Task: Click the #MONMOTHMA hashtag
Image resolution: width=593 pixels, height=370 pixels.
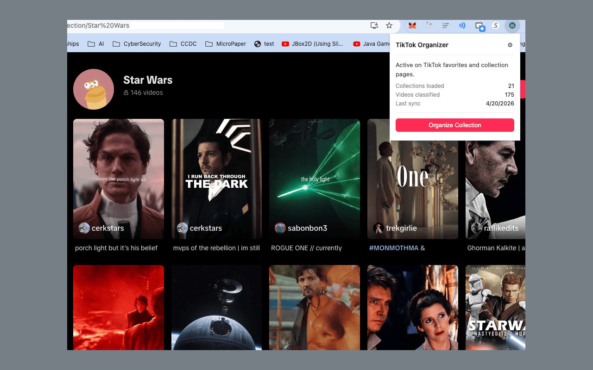Action: 394,248
